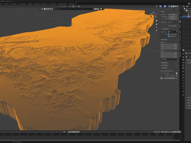Switch to the Texture Paint workspace
This screenshot has width=191, height=143.
pyautogui.click(x=22, y=4)
